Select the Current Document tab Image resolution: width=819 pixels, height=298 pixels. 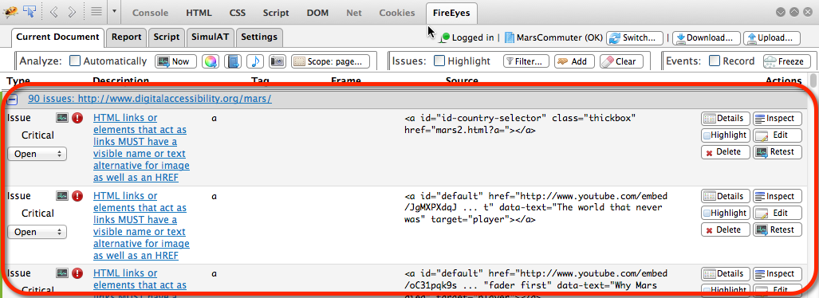click(57, 37)
